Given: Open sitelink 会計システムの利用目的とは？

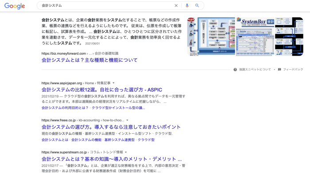Looking at the screenshot, I should point(65,108).
